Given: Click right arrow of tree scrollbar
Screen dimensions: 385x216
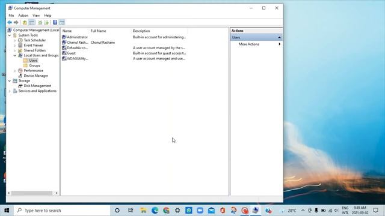Looking at the screenshot, I should click(x=57, y=193).
